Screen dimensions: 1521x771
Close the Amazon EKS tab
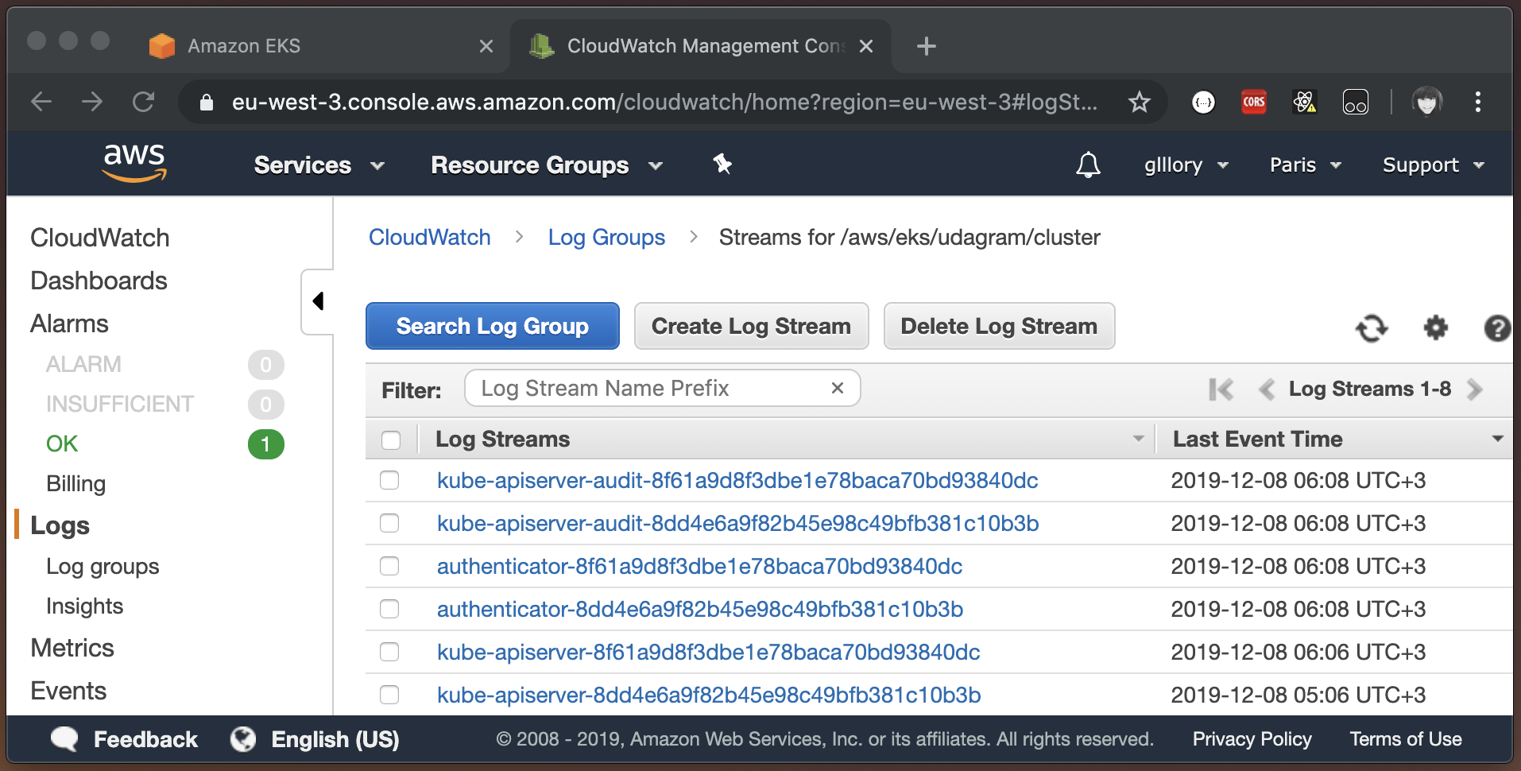486,46
